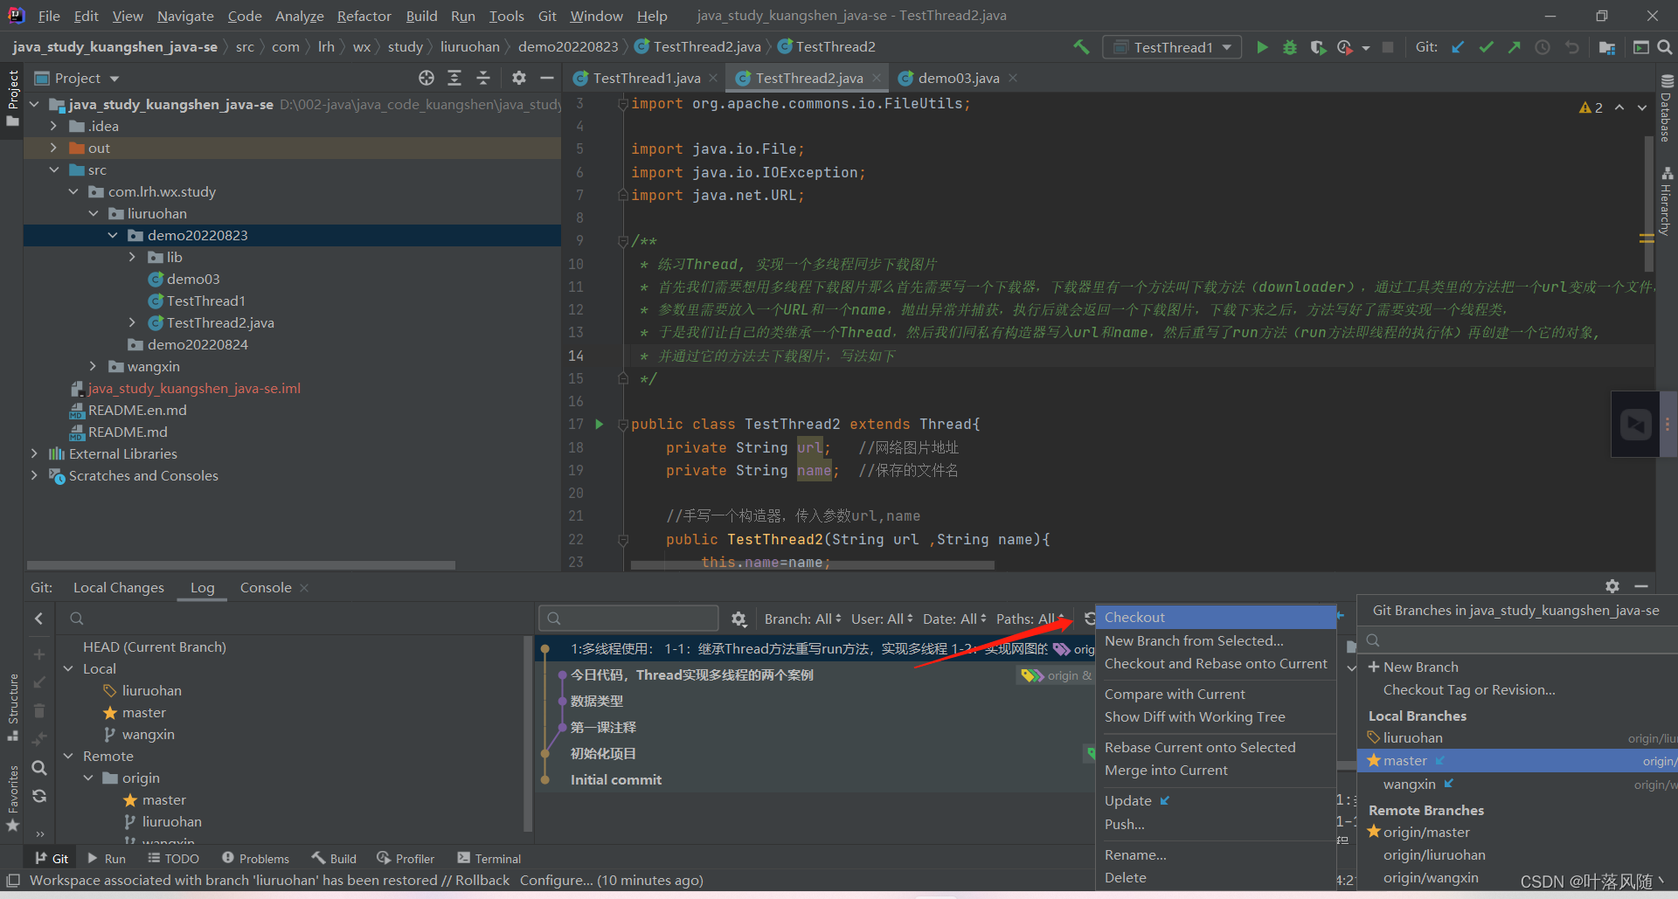Choose Merge into Current from the branch menu
Viewport: 1678px width, 899px height.
[x=1216, y=770]
